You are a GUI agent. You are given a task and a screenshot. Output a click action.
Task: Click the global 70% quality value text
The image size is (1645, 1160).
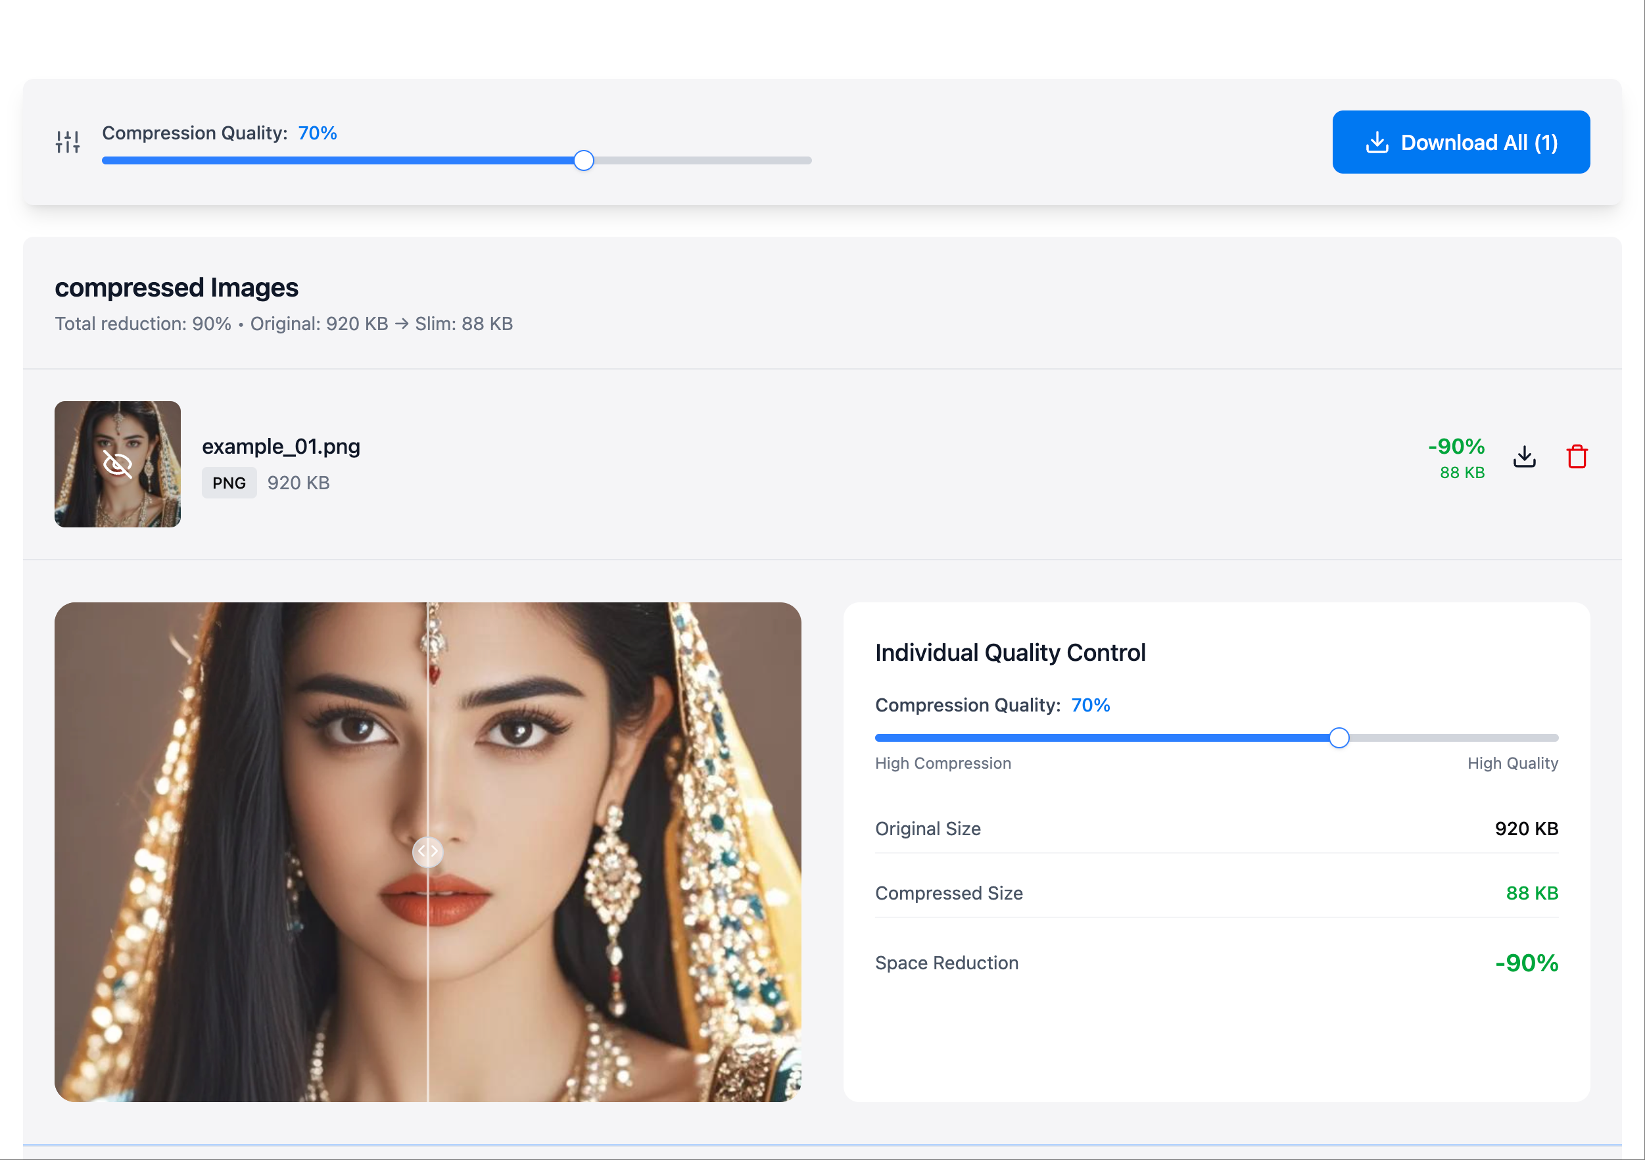point(318,133)
